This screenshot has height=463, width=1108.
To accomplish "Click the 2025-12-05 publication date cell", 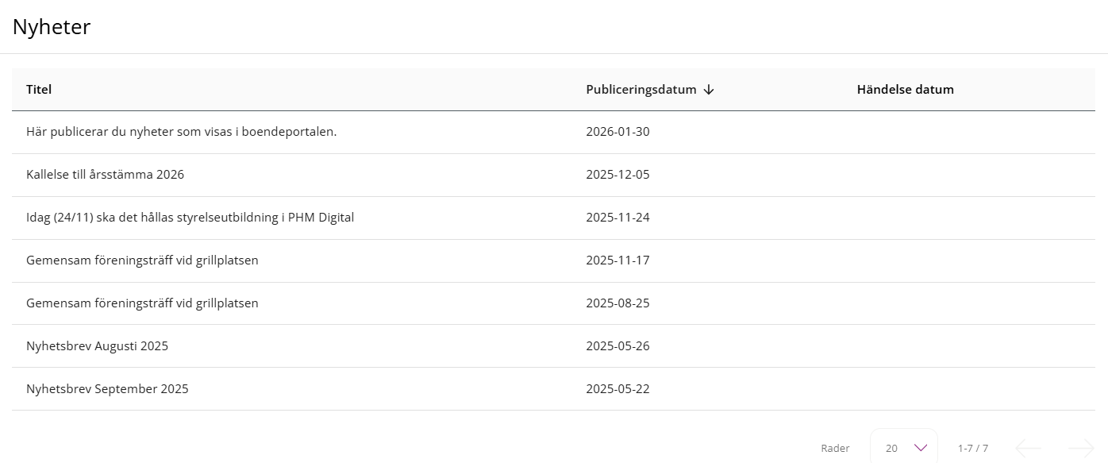I will [x=617, y=175].
